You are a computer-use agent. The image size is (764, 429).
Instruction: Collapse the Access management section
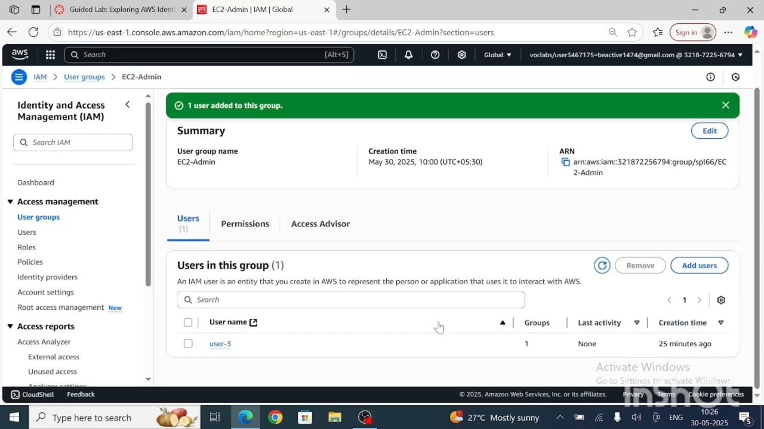click(x=10, y=201)
